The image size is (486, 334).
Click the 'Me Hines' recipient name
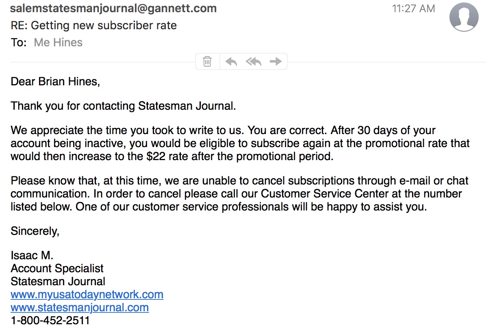[58, 42]
